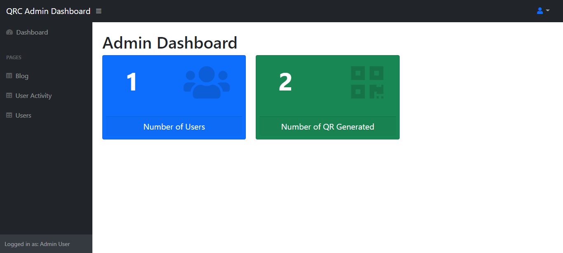This screenshot has width=563, height=253.
Task: Click the table icon beside User Activity
Action: coord(9,96)
